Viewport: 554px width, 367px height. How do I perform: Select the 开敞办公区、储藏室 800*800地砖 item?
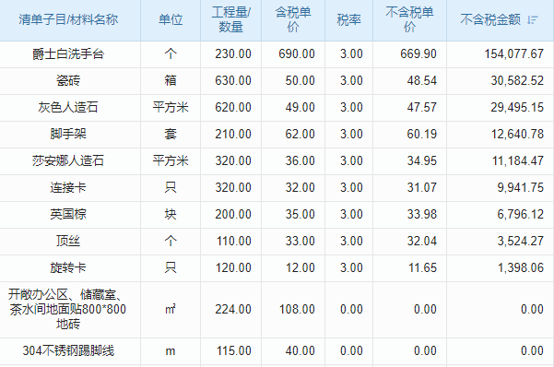pos(67,309)
